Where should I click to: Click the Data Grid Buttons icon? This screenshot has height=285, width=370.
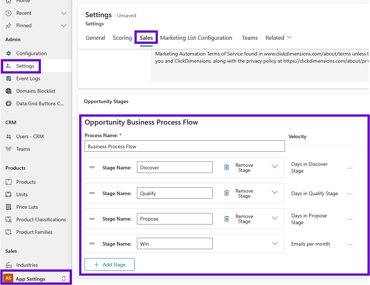coord(9,103)
